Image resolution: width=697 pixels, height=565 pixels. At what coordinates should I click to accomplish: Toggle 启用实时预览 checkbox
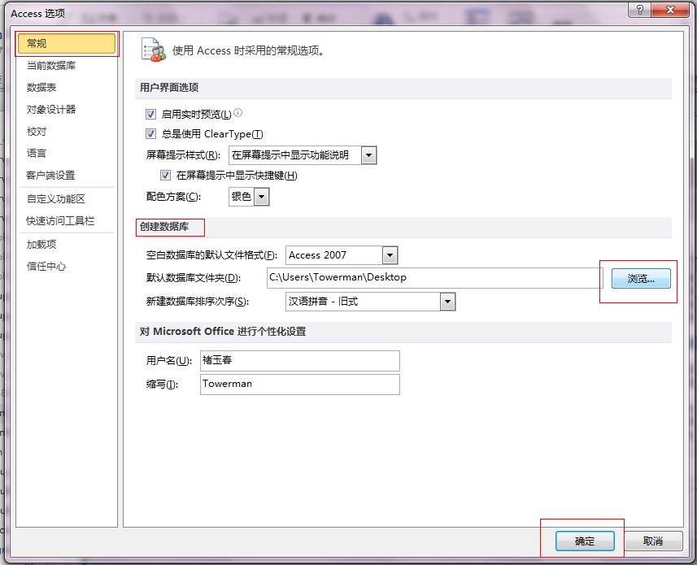tap(150, 115)
